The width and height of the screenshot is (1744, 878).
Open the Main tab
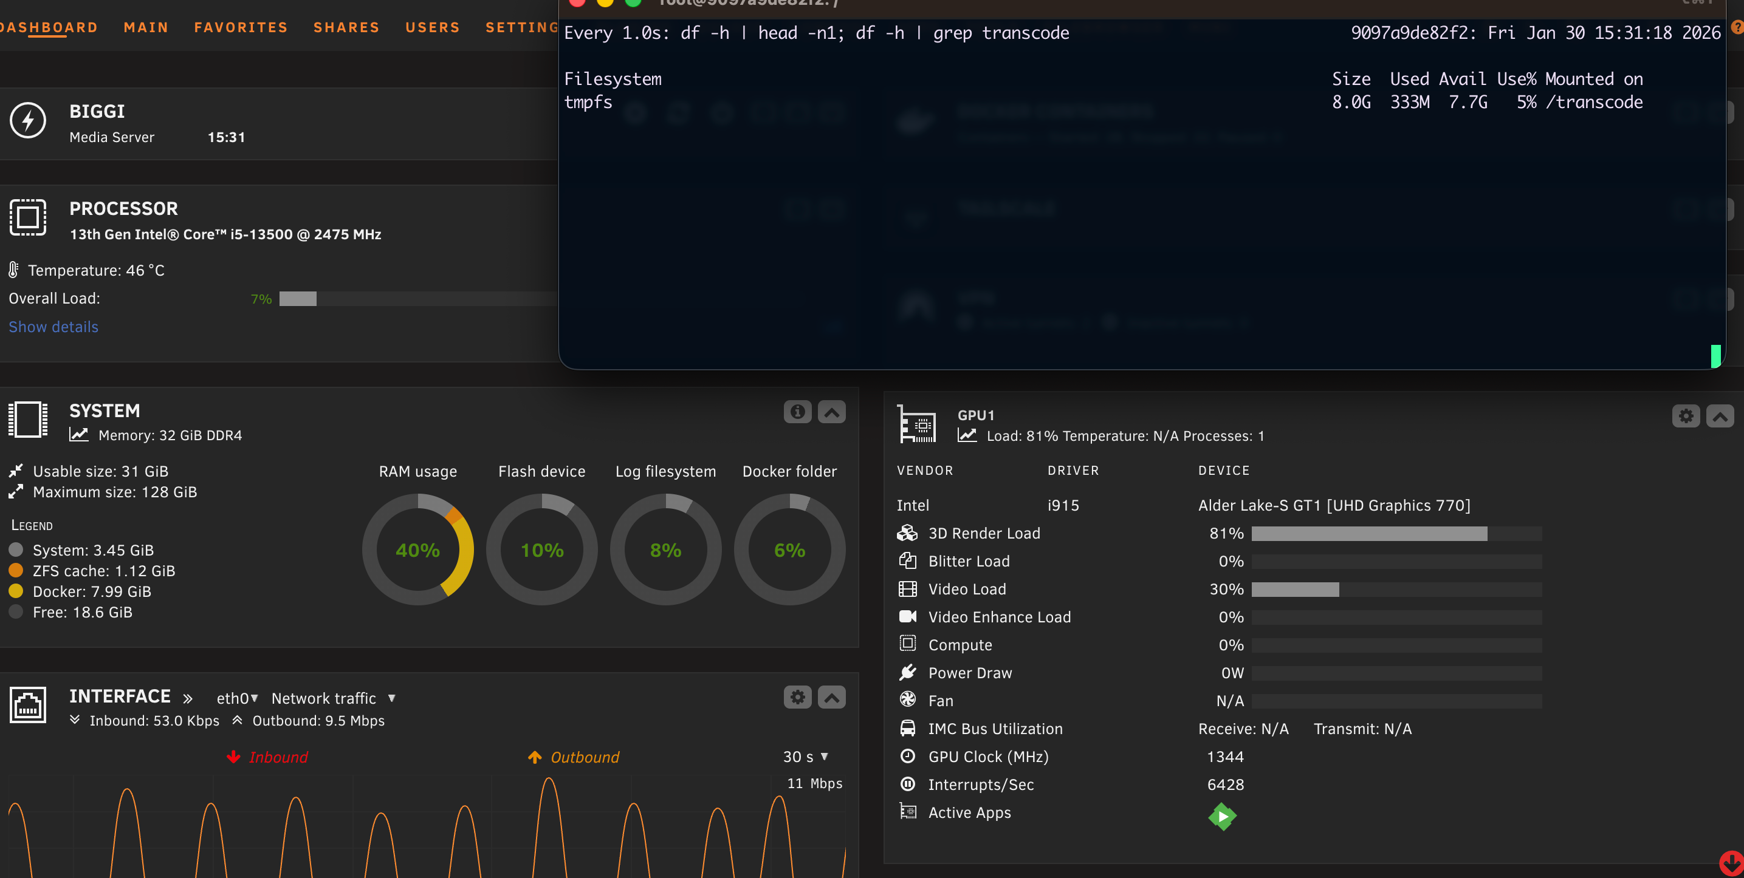[146, 27]
